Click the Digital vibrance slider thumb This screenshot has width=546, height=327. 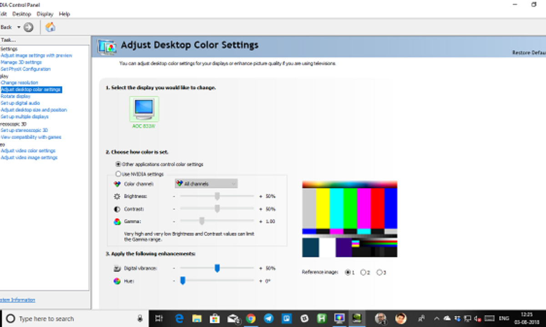tap(217, 268)
